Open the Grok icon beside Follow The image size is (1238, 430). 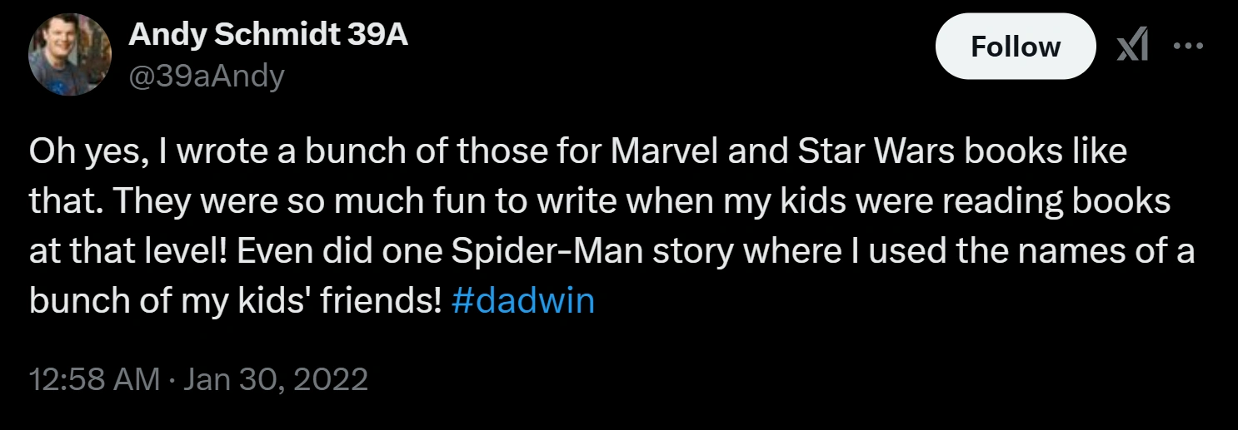1132,47
